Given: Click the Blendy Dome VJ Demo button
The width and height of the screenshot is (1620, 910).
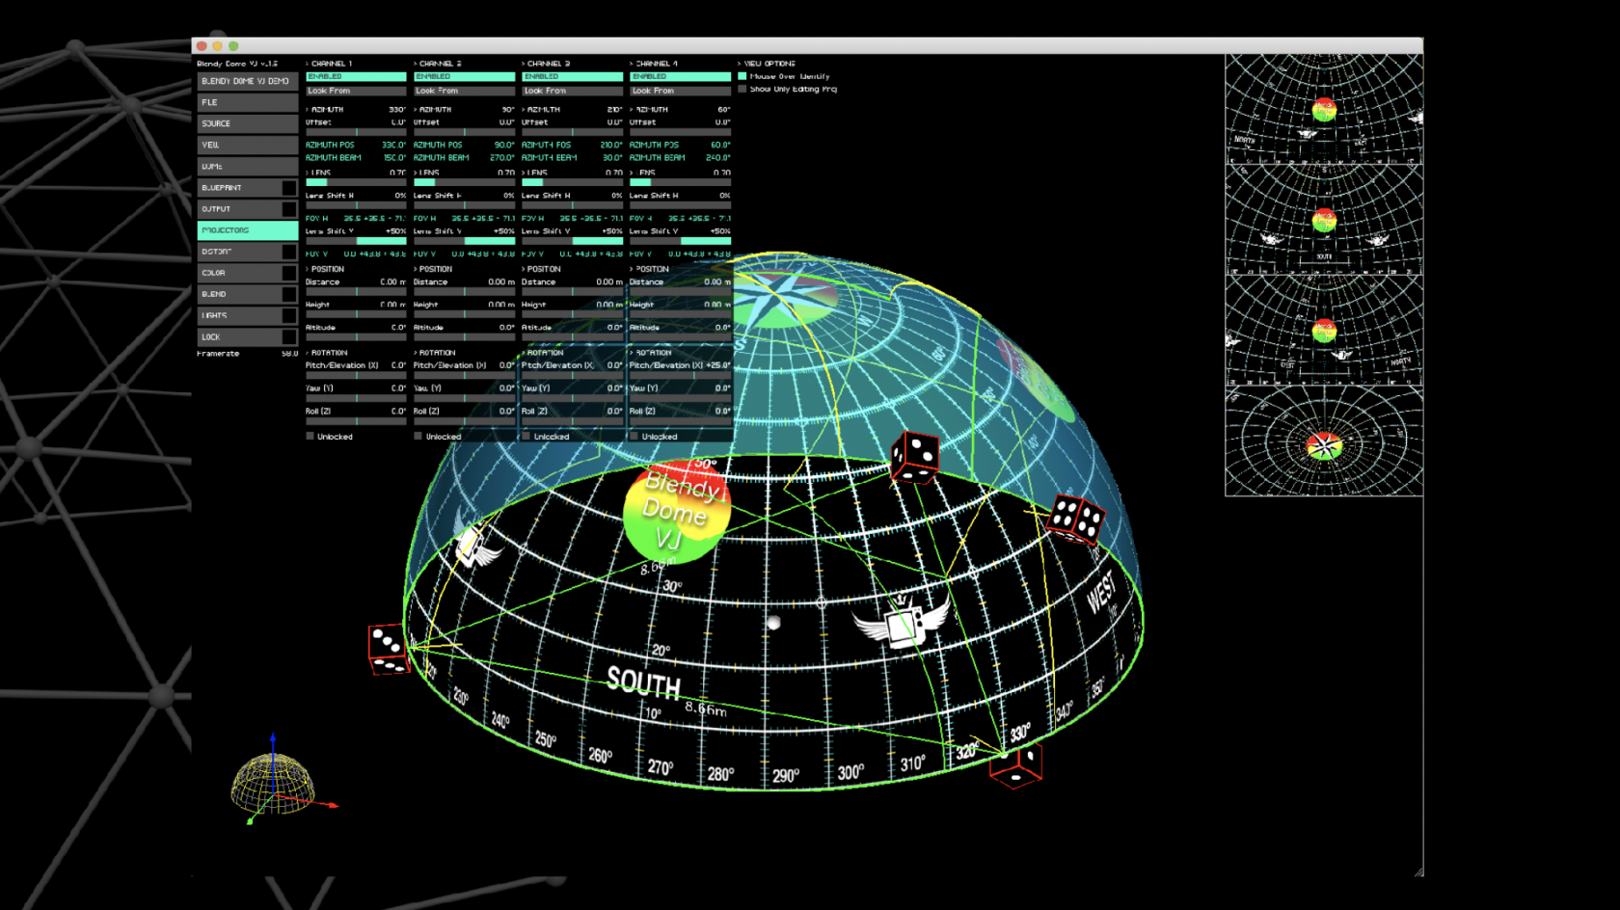Looking at the screenshot, I should (248, 81).
